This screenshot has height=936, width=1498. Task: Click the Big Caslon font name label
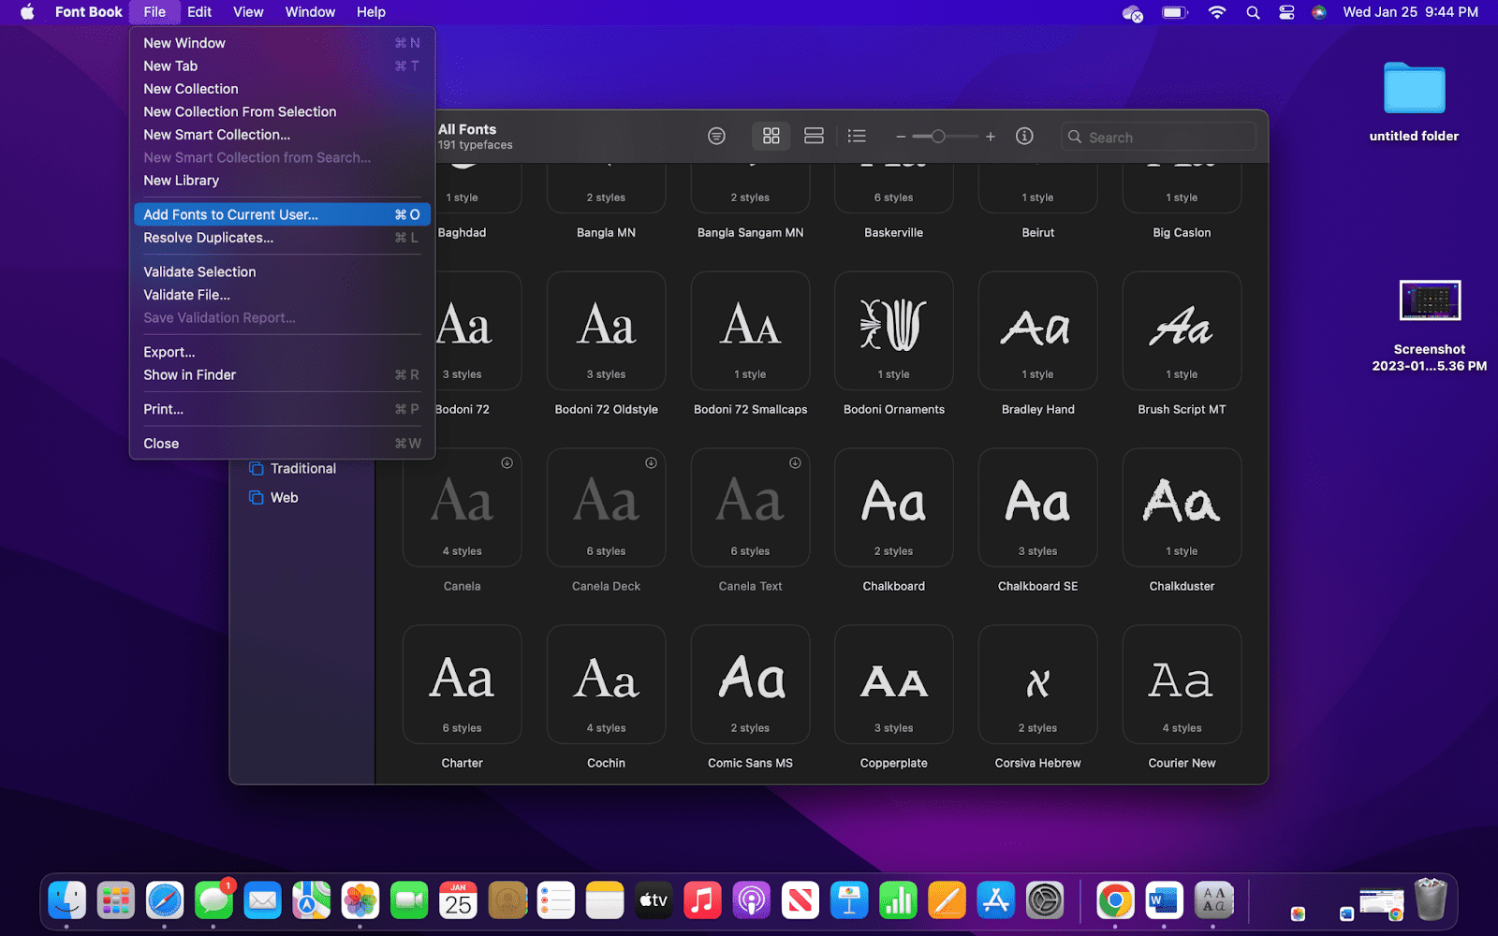(1182, 233)
